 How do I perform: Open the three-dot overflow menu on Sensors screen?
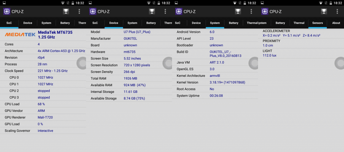point(337,11)
